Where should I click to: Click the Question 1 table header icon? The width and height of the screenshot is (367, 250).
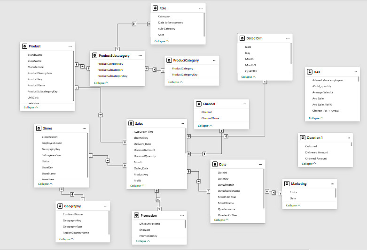tap(303, 137)
